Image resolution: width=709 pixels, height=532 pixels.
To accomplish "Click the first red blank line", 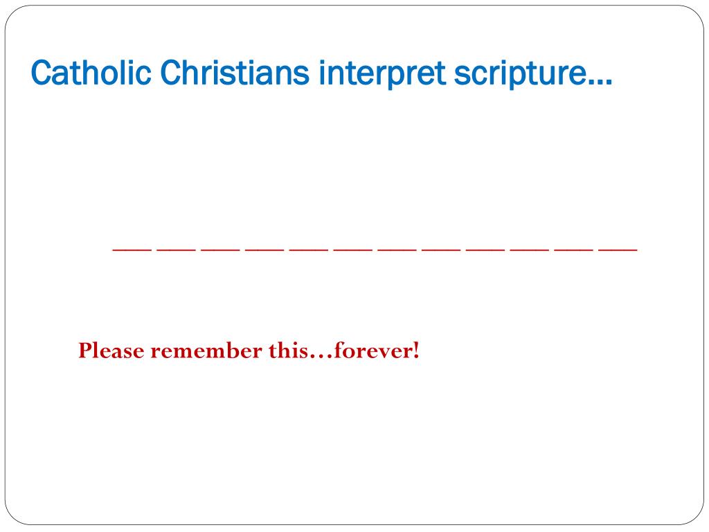I will tap(132, 249).
